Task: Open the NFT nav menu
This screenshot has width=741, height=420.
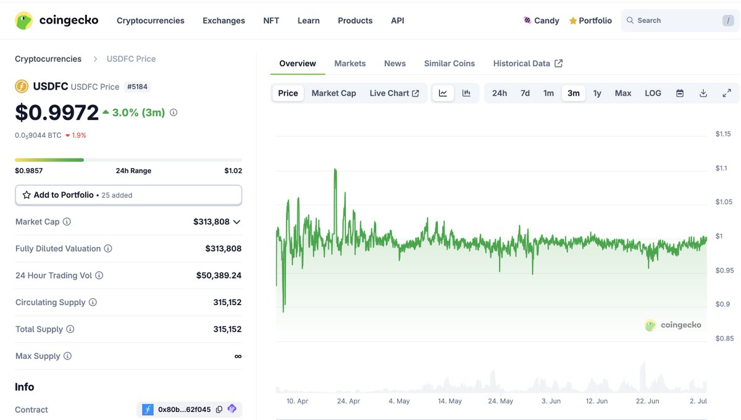Action: [271, 20]
